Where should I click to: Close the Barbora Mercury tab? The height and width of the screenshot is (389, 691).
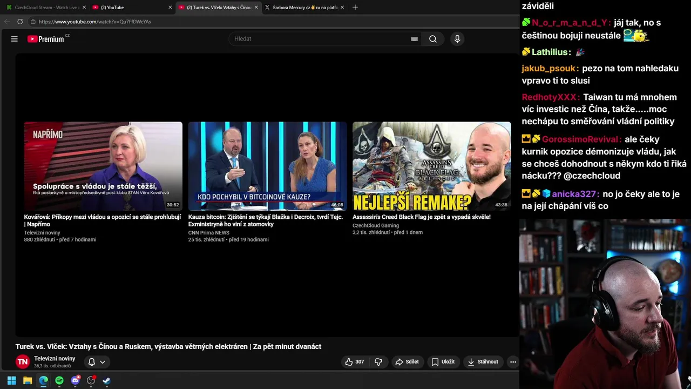(x=342, y=8)
